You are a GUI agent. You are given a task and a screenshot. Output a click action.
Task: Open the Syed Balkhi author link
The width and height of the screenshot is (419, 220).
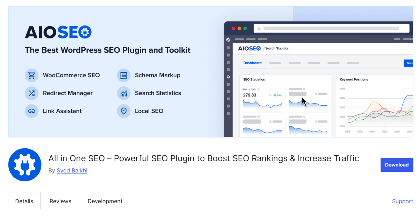72,171
